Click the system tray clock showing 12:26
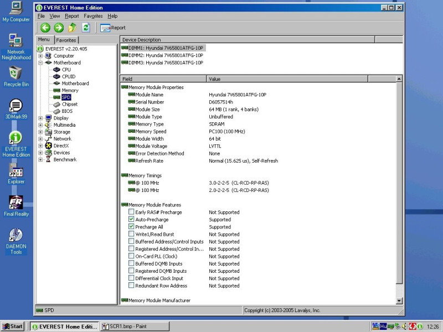443x332 pixels. click(432, 326)
